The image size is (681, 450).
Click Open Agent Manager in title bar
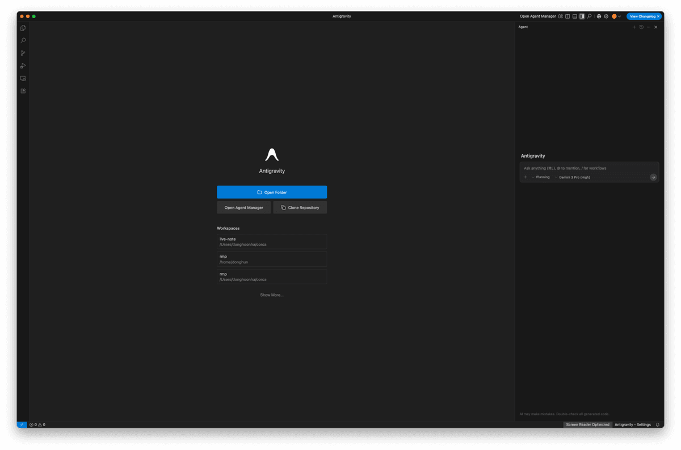tap(537, 16)
